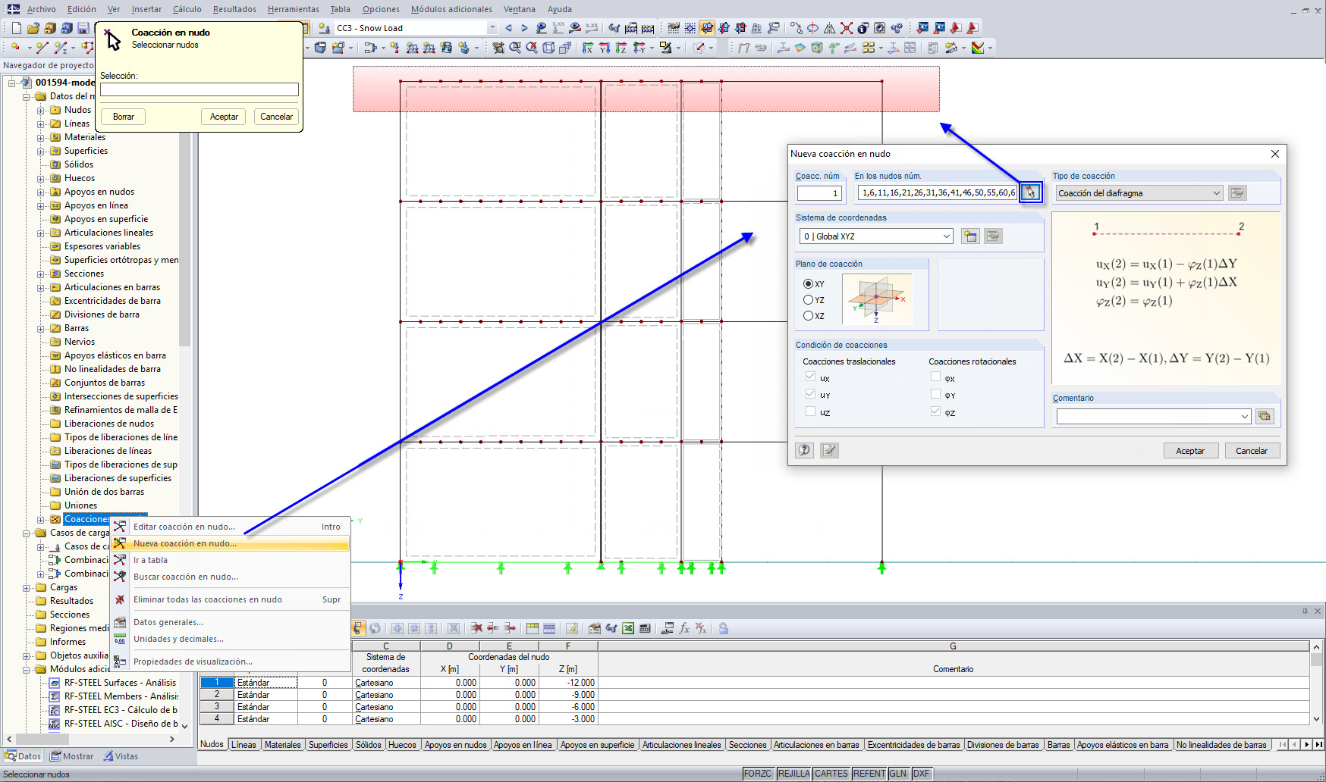
Task: Expand the Nudos tree node
Action: click(41, 110)
